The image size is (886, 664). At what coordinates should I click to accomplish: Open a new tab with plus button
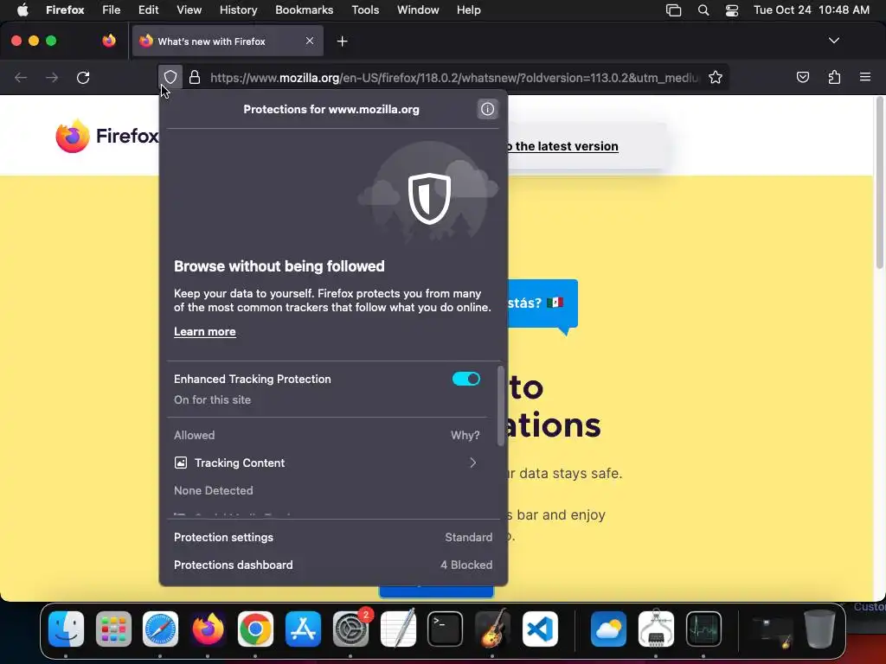point(342,41)
